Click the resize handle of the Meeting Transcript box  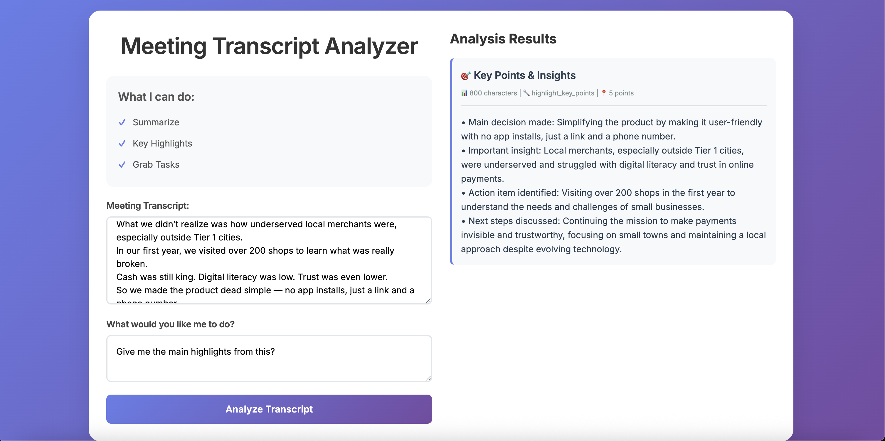coord(428,301)
